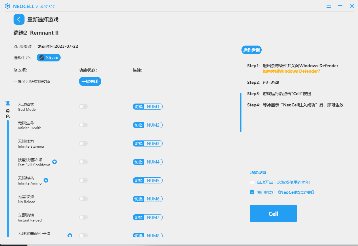The height and width of the screenshot is (246, 358).
Task: Click the 26 项修改 count text
Action: click(23, 46)
